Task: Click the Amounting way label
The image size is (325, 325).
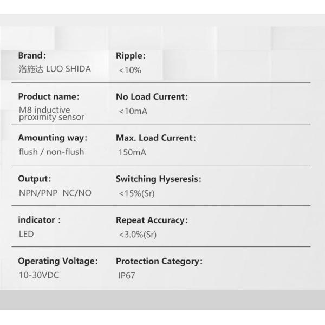Action: [53, 138]
